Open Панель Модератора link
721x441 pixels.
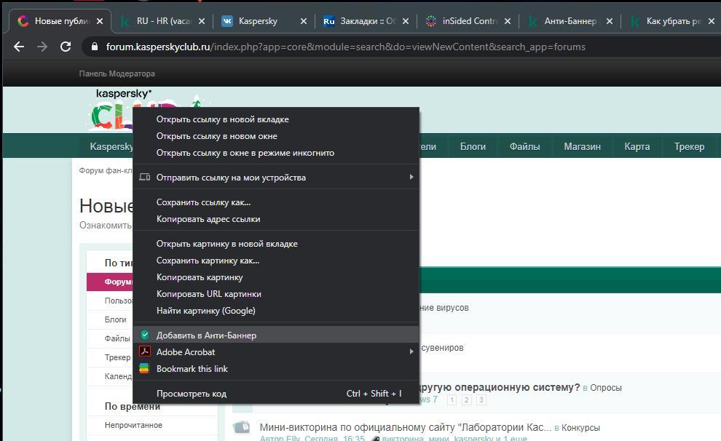point(117,73)
